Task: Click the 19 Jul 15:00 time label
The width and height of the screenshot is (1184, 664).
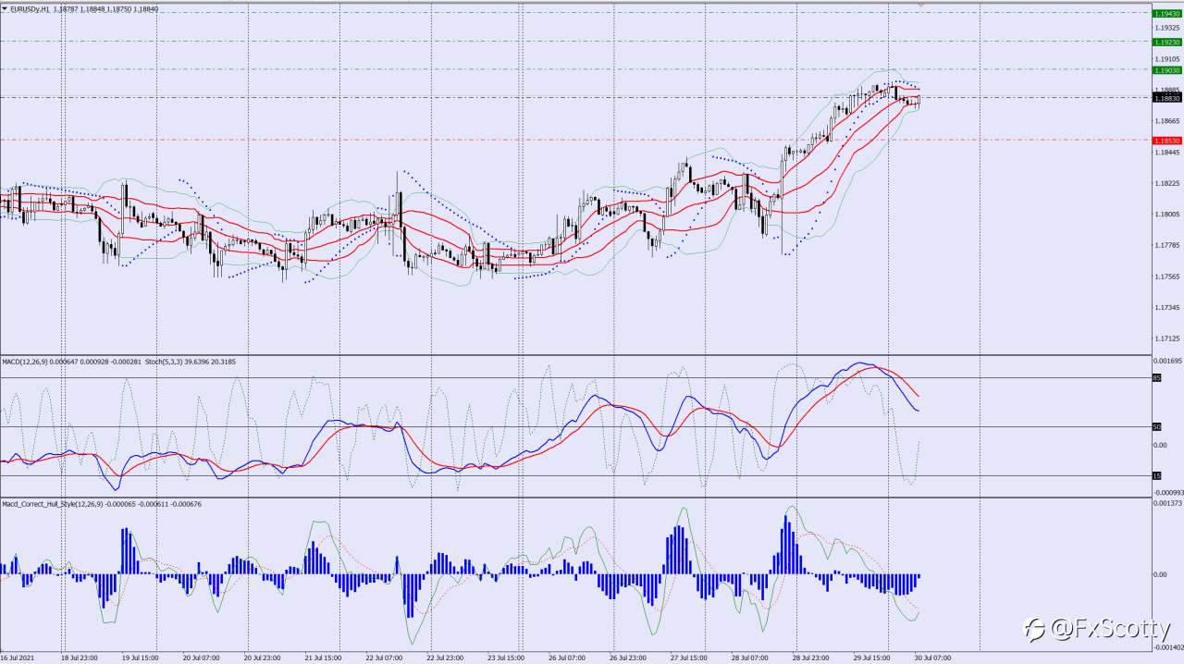Action: tap(141, 658)
